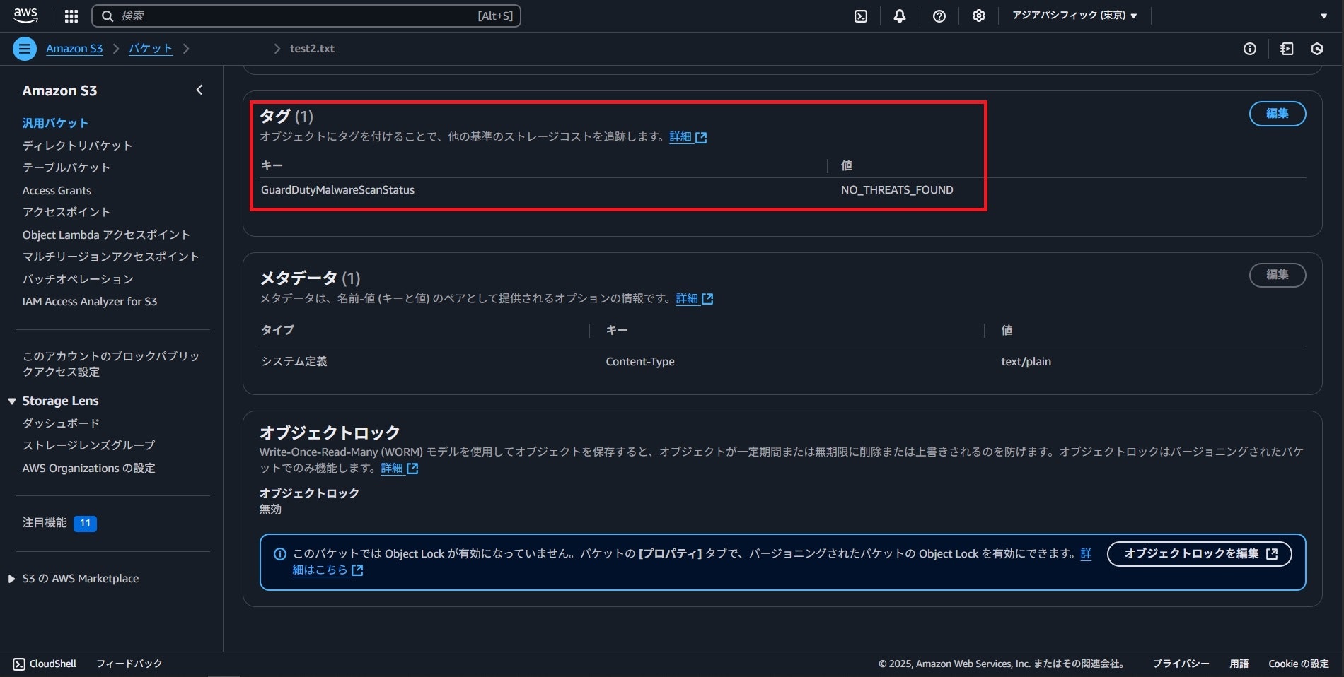Click the AWS logo to return home
The image size is (1344, 677).
[x=26, y=15]
